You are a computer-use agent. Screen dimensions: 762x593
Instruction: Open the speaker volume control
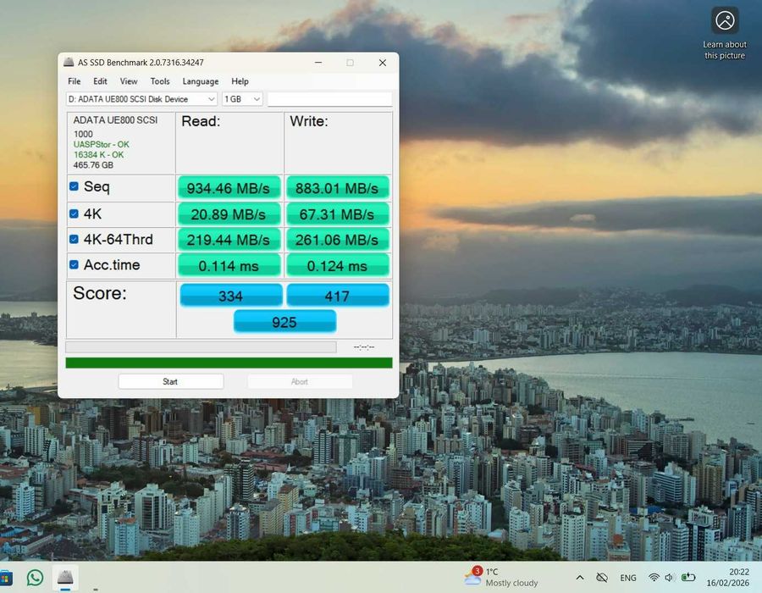[669, 578]
